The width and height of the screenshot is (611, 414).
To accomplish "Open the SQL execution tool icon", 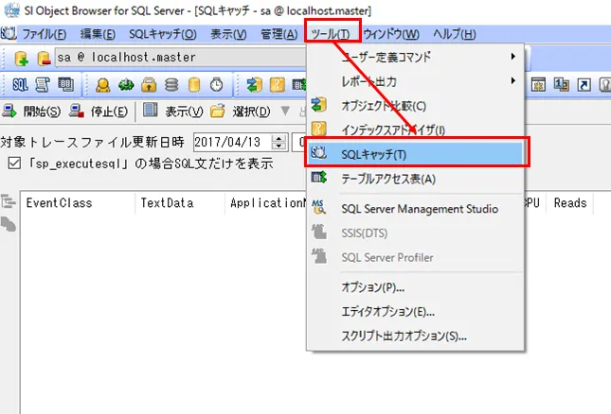I will [20, 84].
